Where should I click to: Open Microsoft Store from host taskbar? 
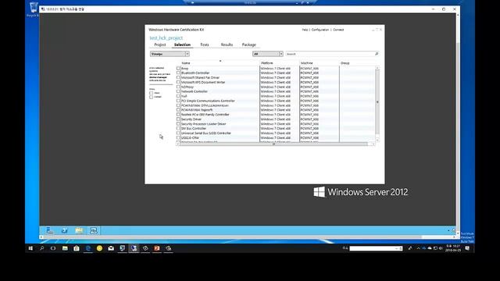pyautogui.click(x=77, y=248)
